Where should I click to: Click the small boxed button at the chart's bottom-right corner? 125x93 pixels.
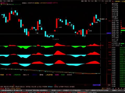click(x=109, y=85)
